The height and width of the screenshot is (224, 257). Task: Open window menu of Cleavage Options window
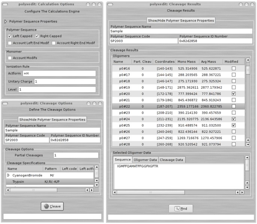point(5,104)
